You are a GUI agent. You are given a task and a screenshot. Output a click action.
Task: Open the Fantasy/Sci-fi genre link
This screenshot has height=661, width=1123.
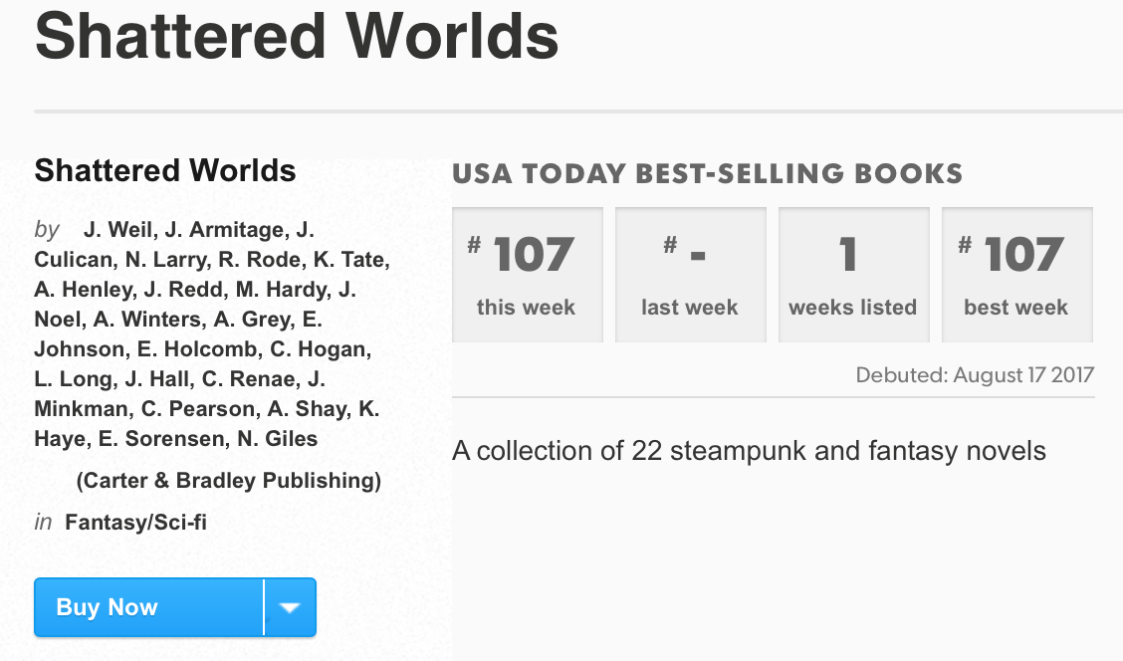click(136, 522)
